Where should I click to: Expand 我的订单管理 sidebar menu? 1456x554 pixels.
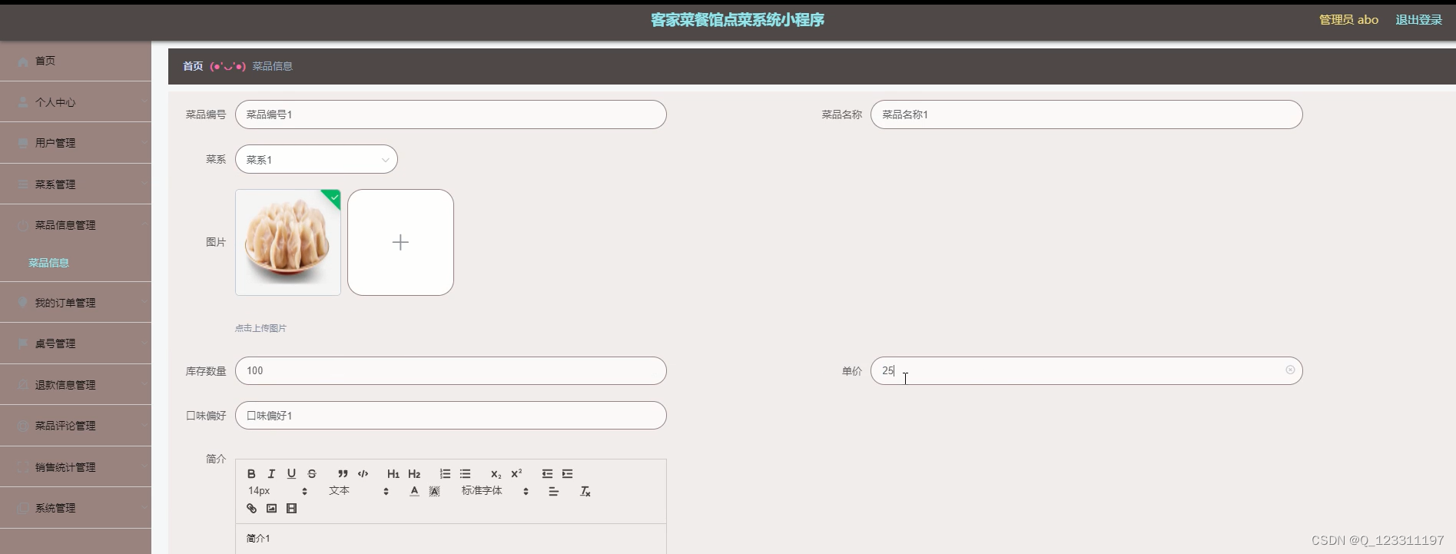(75, 303)
